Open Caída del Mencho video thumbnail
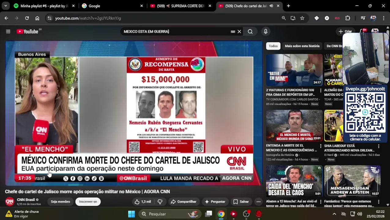 (x=294, y=181)
